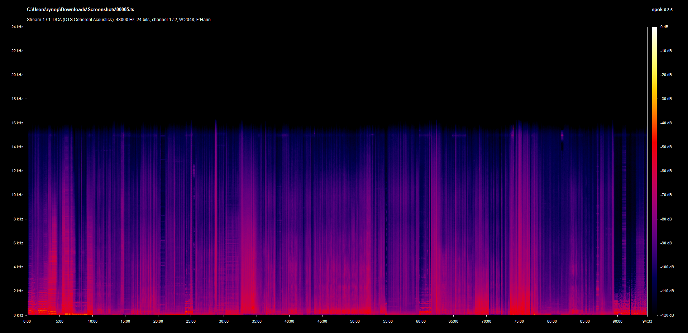Click the 60:00 time axis label

[421, 321]
